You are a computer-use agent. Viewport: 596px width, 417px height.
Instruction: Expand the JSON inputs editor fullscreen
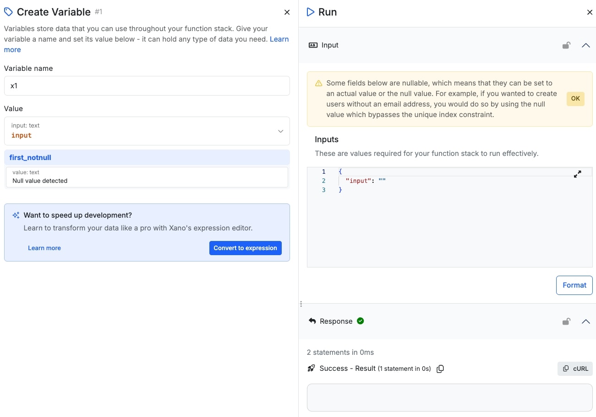(x=577, y=174)
